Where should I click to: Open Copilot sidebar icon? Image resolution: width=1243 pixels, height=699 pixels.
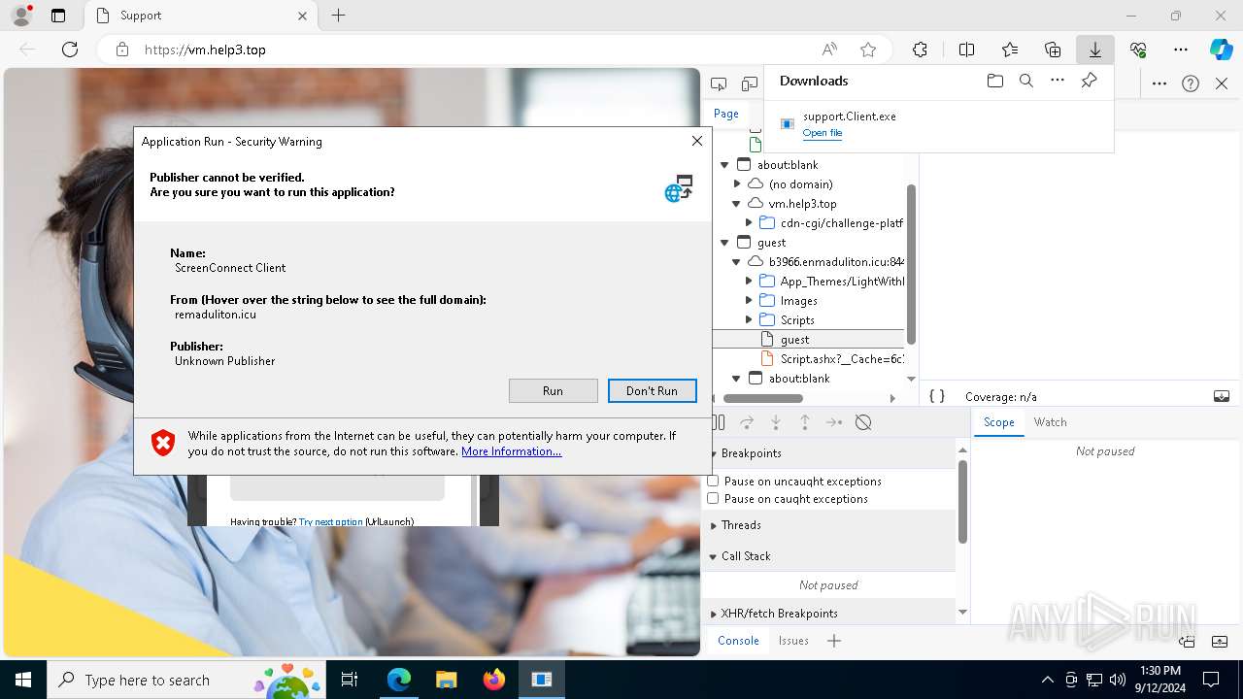(x=1221, y=50)
